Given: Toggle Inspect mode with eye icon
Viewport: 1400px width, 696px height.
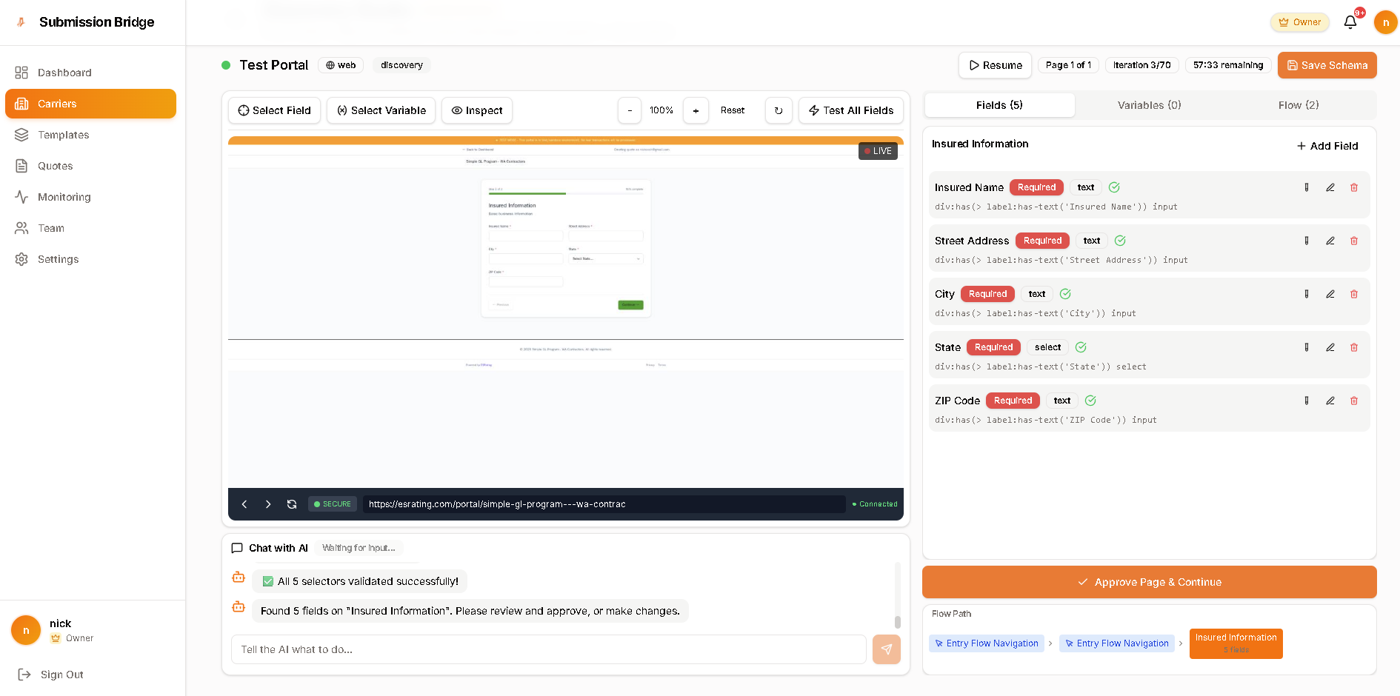Looking at the screenshot, I should (477, 111).
